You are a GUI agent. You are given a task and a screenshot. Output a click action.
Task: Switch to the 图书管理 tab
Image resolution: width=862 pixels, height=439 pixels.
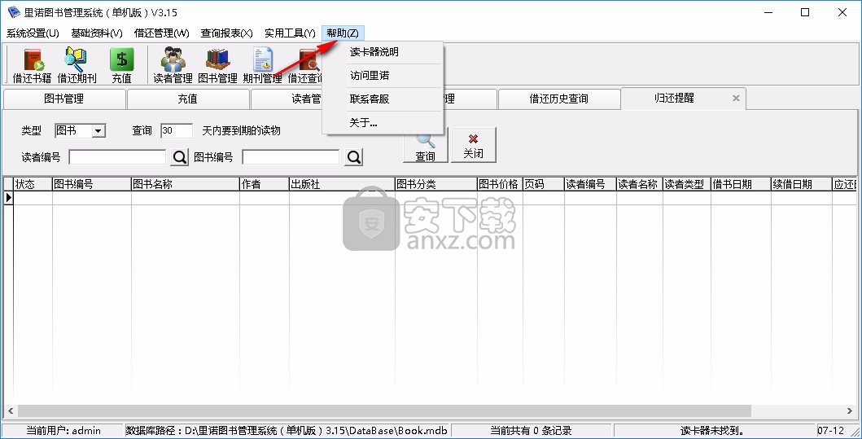point(64,99)
